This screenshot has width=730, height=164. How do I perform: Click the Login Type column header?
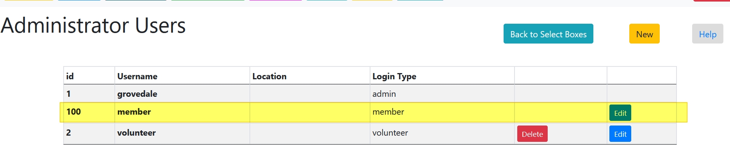tap(394, 76)
